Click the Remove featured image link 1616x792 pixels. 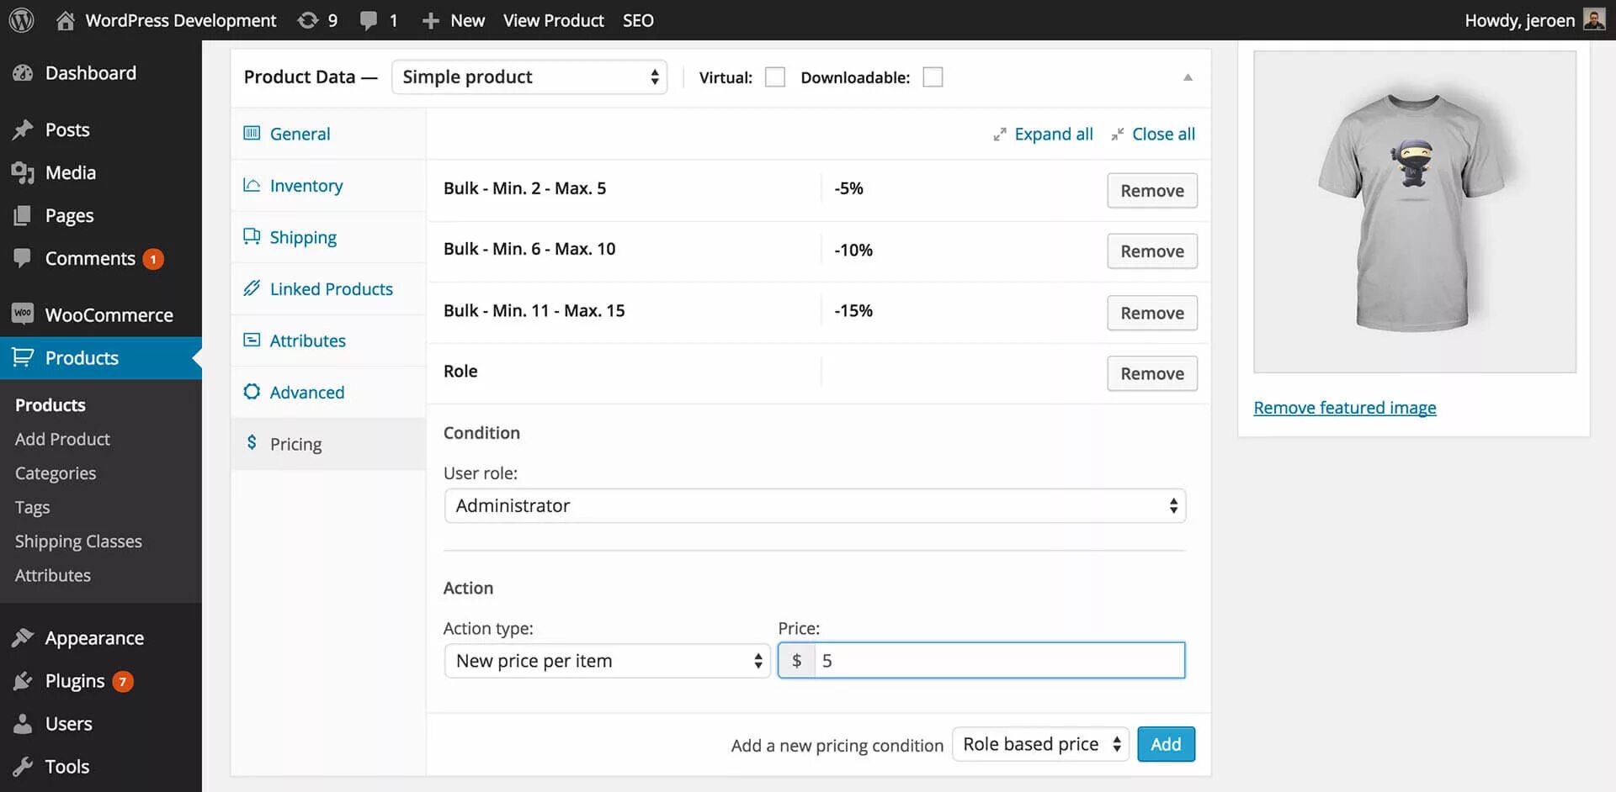pos(1344,408)
